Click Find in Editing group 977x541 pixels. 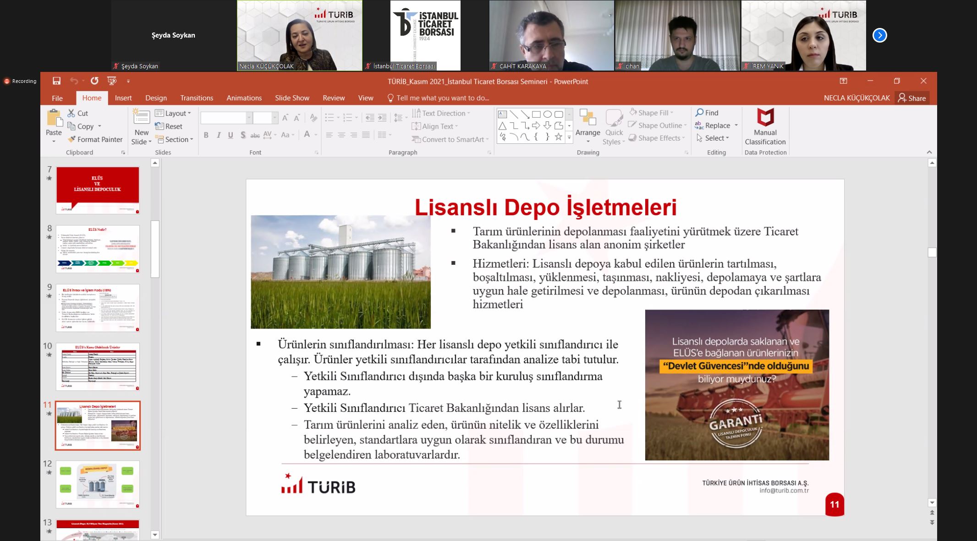(x=707, y=113)
